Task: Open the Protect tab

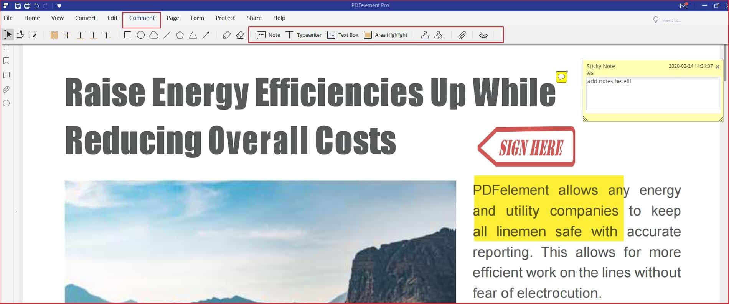Action: pos(225,18)
